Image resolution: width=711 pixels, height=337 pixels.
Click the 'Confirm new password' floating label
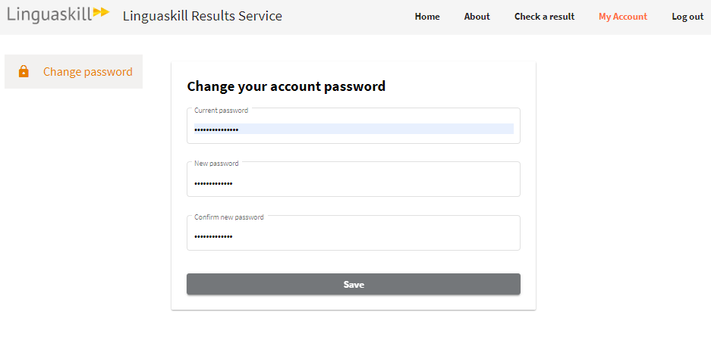(229, 217)
